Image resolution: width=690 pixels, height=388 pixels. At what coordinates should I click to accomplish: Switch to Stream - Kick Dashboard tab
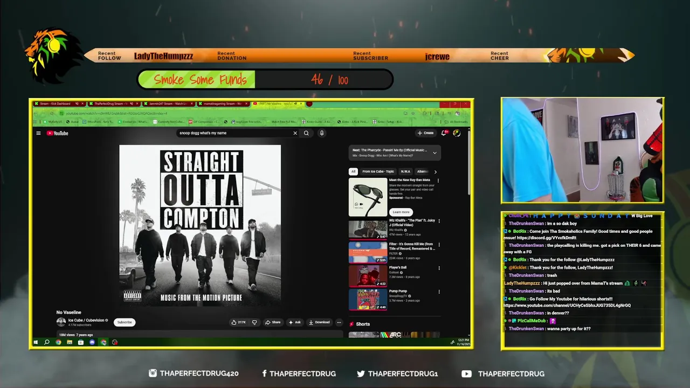(x=58, y=103)
